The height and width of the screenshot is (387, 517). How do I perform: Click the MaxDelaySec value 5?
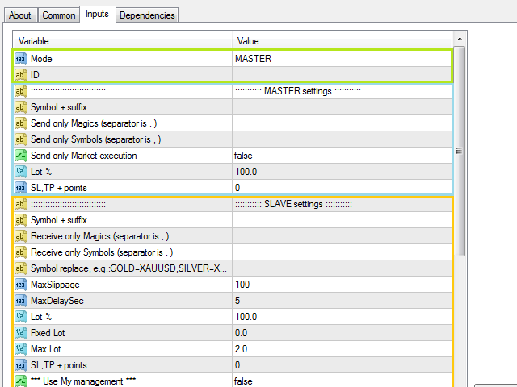coord(237,301)
